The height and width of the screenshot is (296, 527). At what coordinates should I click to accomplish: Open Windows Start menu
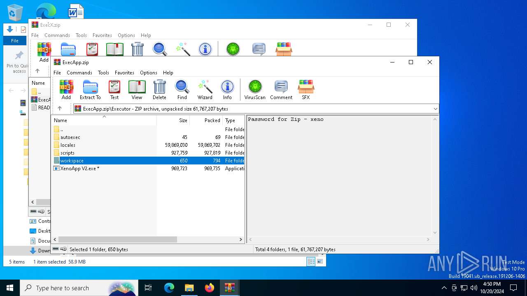point(10,288)
